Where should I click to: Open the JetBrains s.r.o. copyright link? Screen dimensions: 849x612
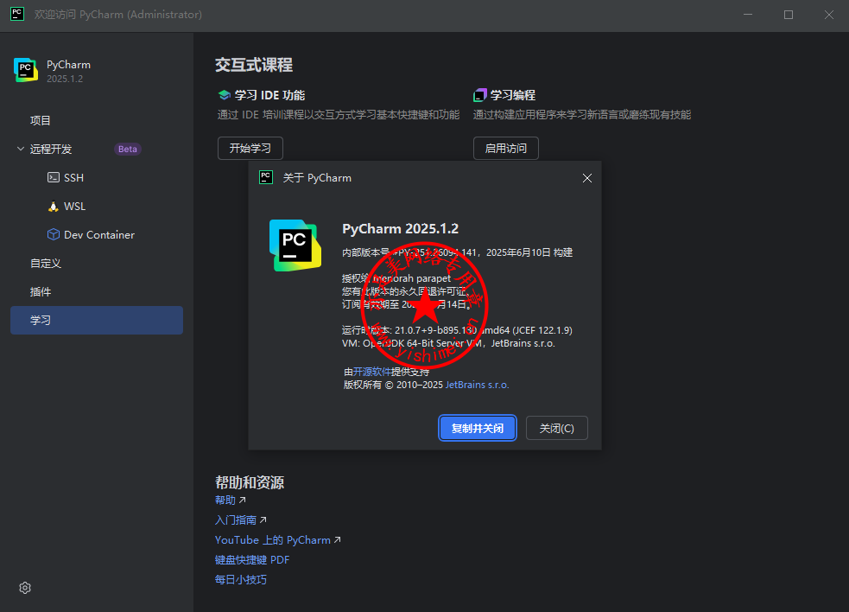point(477,385)
